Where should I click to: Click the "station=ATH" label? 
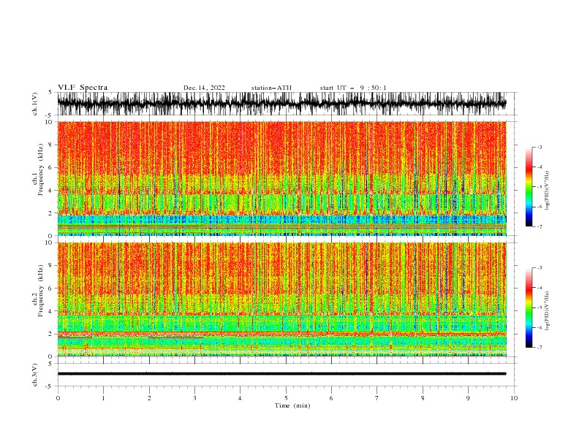(x=271, y=88)
